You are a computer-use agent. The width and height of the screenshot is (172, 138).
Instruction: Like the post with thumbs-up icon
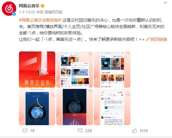(x=135, y=131)
